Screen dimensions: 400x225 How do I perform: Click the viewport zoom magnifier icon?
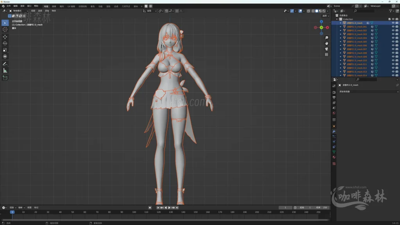327,38
